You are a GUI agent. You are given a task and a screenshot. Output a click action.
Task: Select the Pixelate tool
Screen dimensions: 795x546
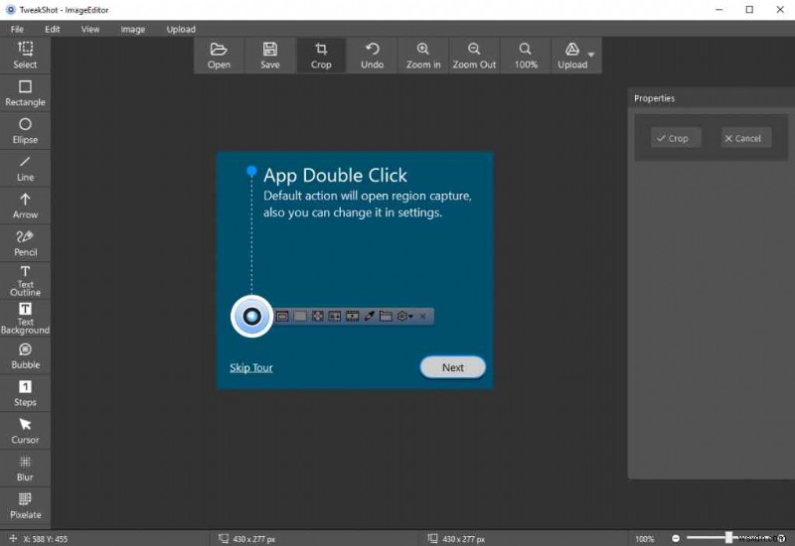[25, 505]
